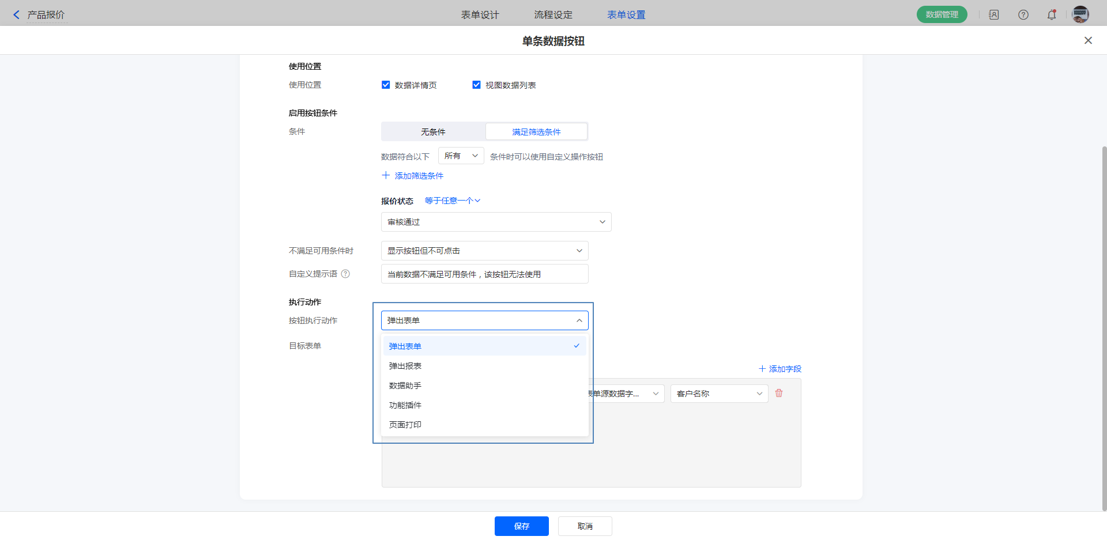The width and height of the screenshot is (1107, 540).
Task: Switch to the 流程设定 tab
Action: (x=553, y=15)
